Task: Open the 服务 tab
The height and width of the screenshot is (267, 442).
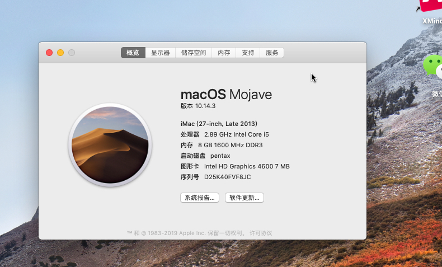Action: 272,53
